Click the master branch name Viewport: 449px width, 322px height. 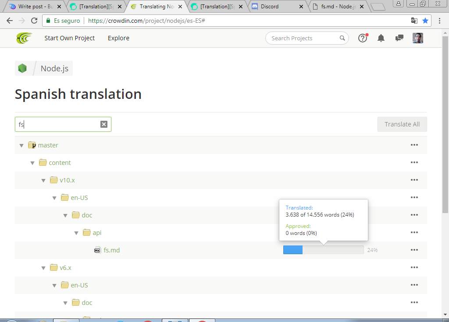click(48, 145)
